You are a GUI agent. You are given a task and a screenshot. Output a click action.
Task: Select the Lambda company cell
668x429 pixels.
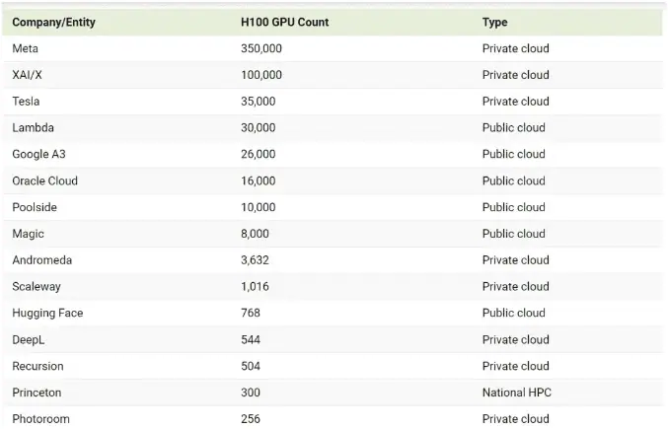point(33,127)
